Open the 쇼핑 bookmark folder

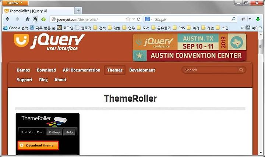pos(222,28)
